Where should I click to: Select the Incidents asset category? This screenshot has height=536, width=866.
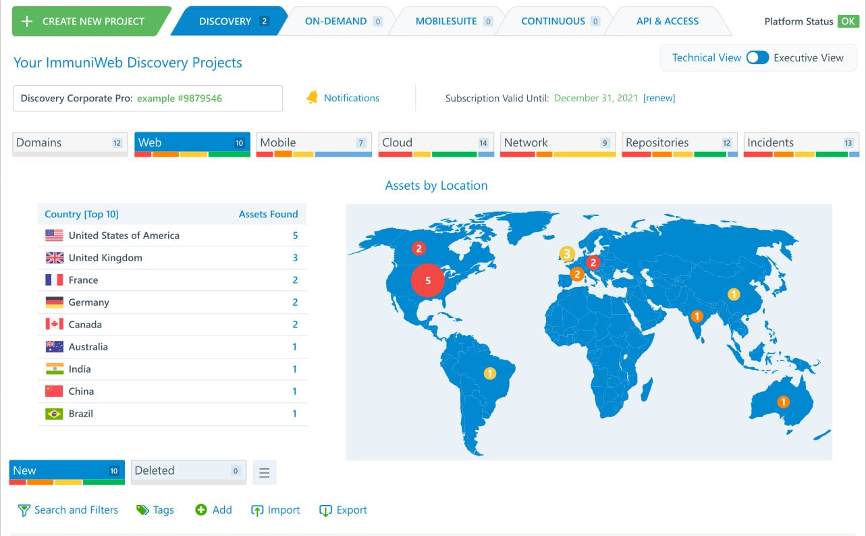point(801,144)
